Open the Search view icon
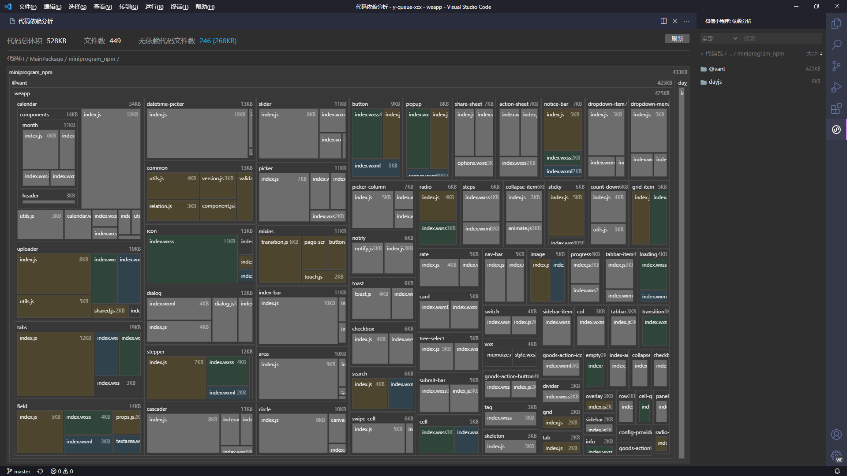 click(836, 45)
